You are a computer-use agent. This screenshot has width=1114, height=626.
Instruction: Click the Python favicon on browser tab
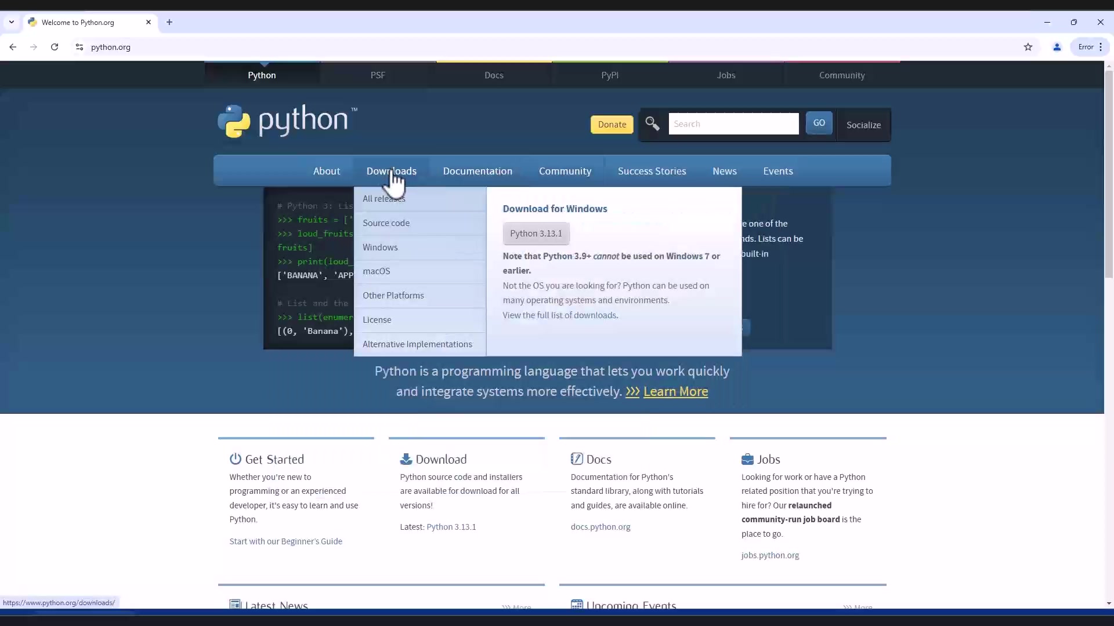(x=32, y=22)
